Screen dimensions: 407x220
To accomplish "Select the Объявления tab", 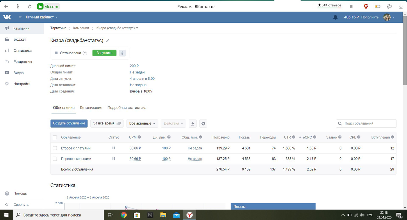I will point(64,108).
